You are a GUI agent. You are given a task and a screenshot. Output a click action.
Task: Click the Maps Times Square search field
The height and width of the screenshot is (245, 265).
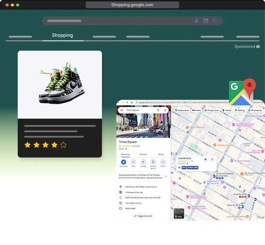pyautogui.click(x=143, y=110)
